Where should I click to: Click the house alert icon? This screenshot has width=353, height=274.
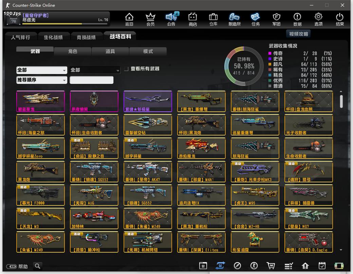coord(305,266)
